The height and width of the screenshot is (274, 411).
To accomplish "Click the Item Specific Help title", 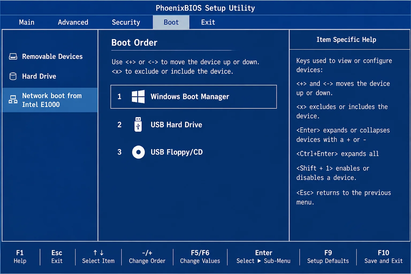I will (x=346, y=40).
